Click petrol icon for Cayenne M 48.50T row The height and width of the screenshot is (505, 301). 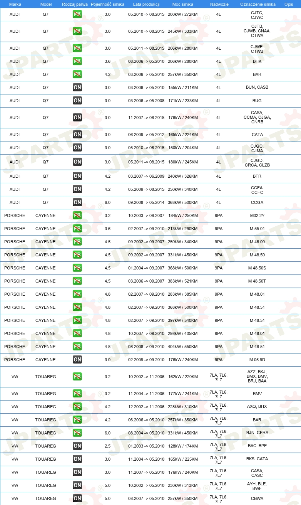pyautogui.click(x=77, y=281)
